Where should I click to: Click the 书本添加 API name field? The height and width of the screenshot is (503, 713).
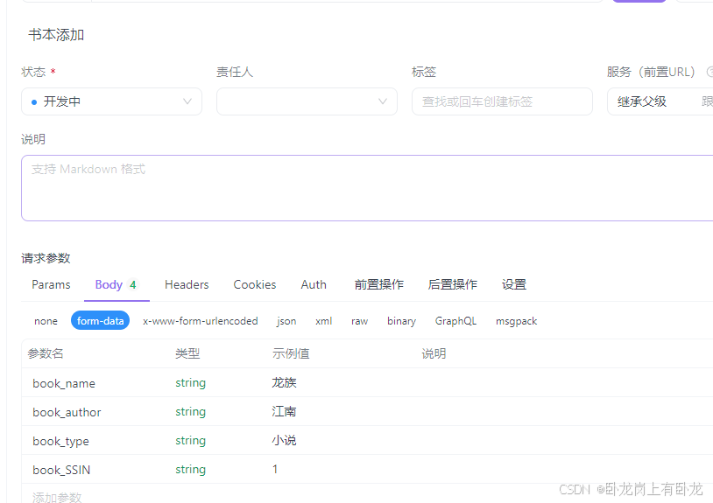[56, 35]
